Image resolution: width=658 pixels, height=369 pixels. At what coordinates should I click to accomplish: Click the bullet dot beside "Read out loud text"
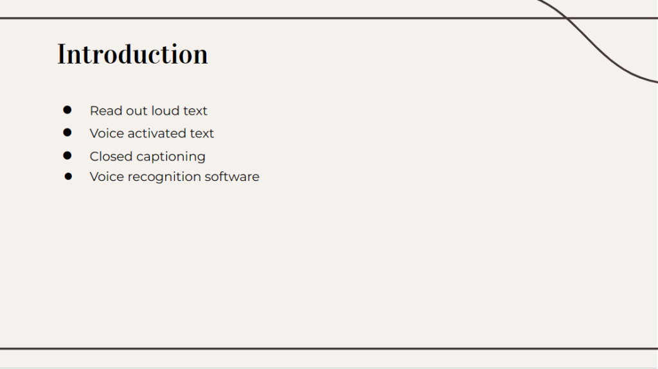[x=67, y=110]
